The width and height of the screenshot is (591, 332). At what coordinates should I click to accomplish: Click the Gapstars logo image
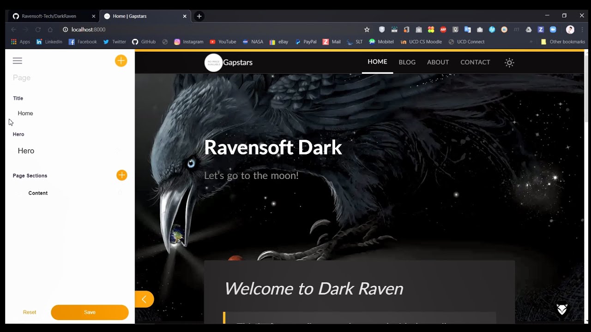pyautogui.click(x=213, y=63)
